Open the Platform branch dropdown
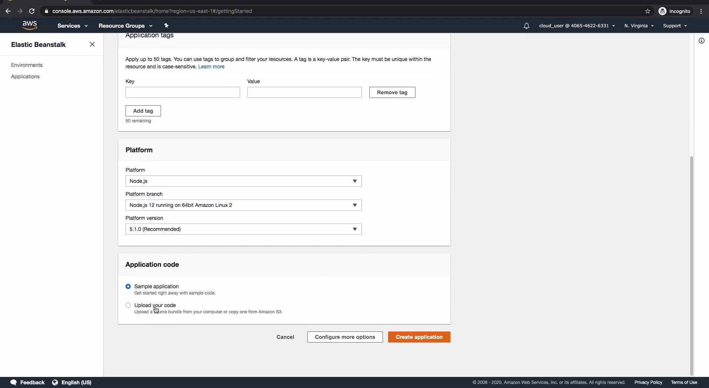Image resolution: width=709 pixels, height=388 pixels. click(x=244, y=205)
